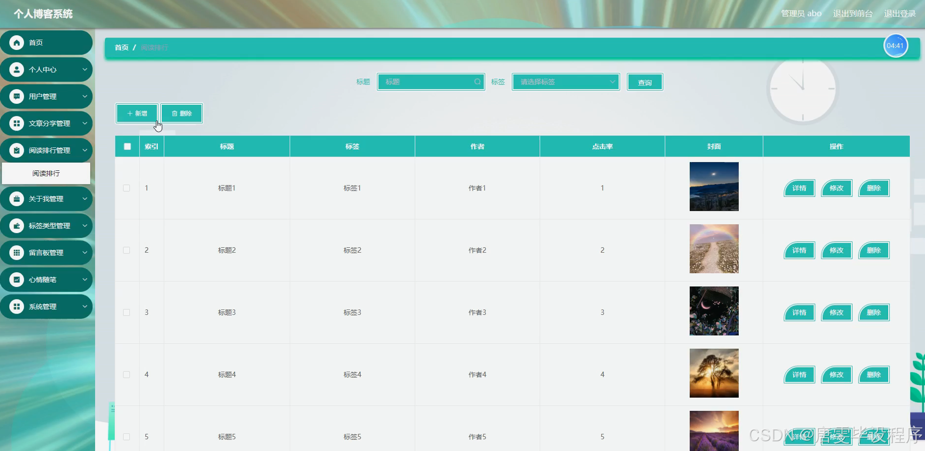The width and height of the screenshot is (925, 451).
Task: Click 删除 for row 标题4
Action: pos(874,375)
